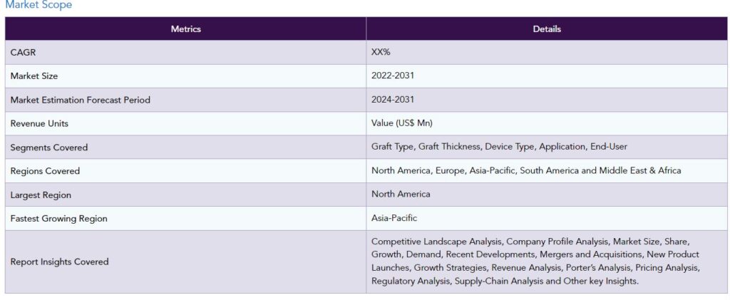Click the Asia-Pacific fastest growing value

point(394,219)
